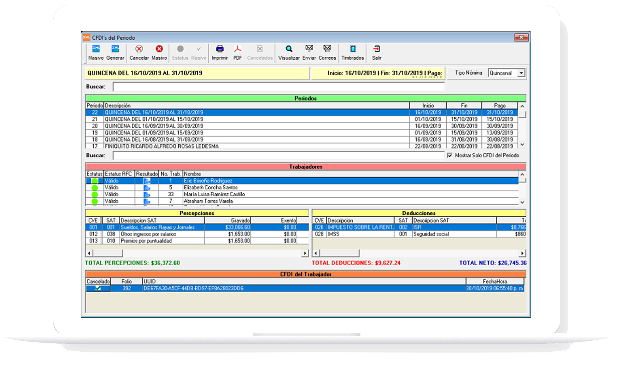Export with the PDF icon
This screenshot has height=385, width=640.
tap(237, 49)
